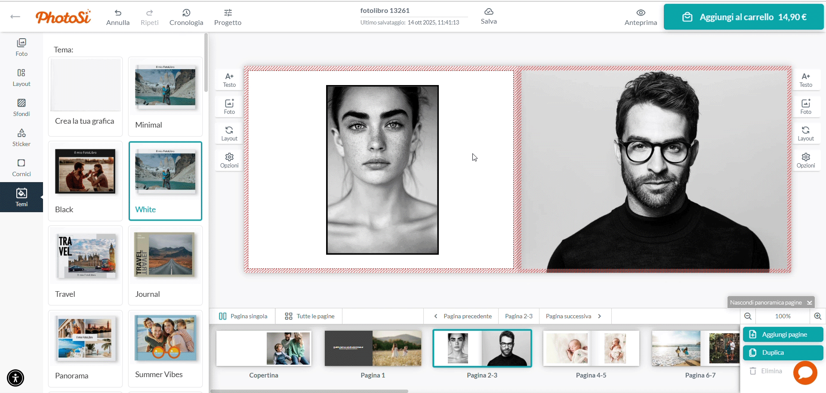Viewport: 826px width, 393px height.
Task: Open left page Opzioni settings
Action: pos(229,160)
